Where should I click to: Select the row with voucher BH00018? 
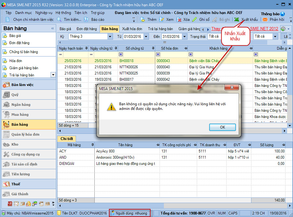coord(172,61)
